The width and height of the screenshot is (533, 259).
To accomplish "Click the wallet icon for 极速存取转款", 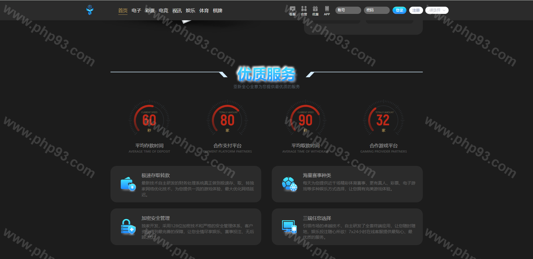I will tap(128, 184).
